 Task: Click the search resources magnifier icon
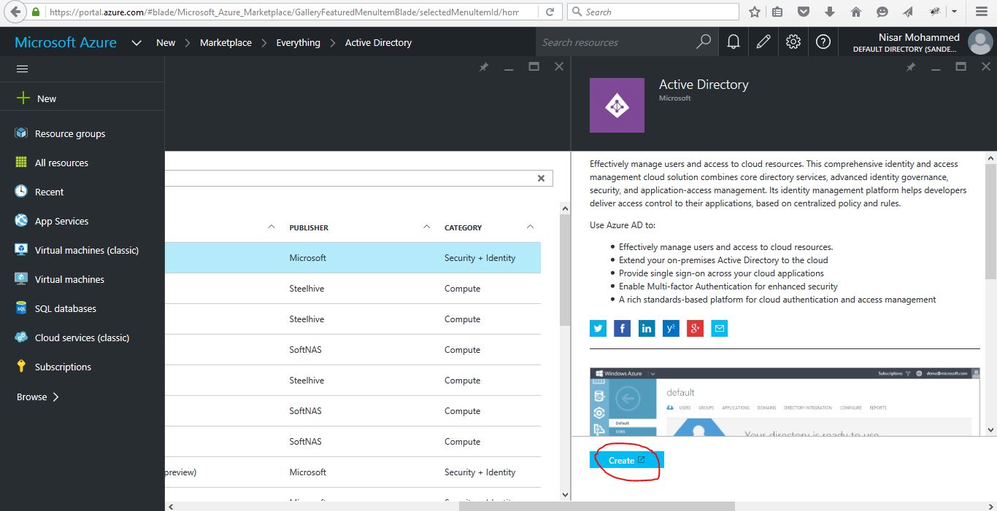point(704,42)
